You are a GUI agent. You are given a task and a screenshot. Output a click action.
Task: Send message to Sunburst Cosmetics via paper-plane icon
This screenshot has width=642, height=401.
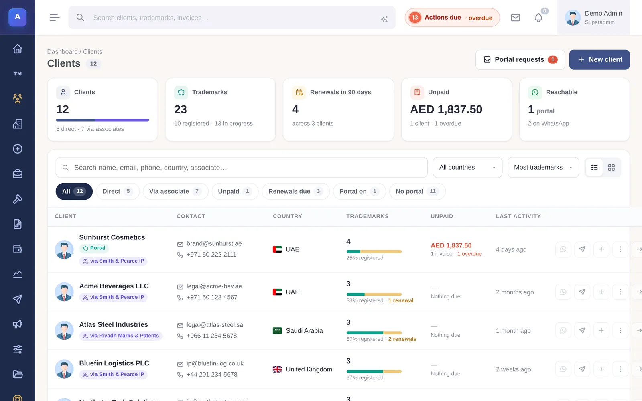582,249
